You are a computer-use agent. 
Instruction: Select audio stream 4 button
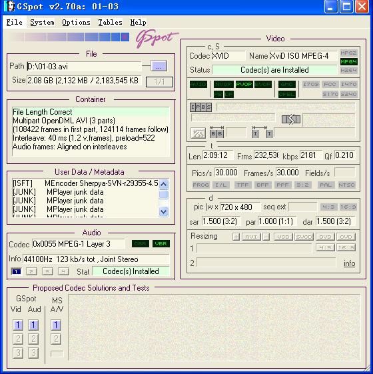[x=64, y=271]
